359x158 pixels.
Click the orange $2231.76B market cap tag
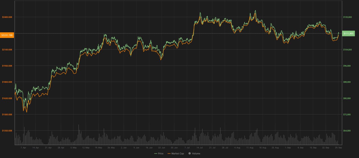tap(7, 35)
